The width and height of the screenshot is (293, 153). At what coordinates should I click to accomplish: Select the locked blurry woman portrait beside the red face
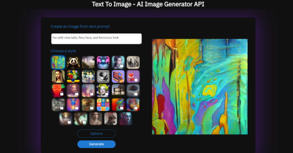pos(73,90)
